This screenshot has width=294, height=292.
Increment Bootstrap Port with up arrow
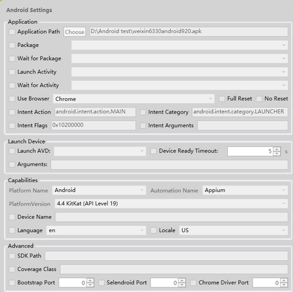(x=90, y=280)
